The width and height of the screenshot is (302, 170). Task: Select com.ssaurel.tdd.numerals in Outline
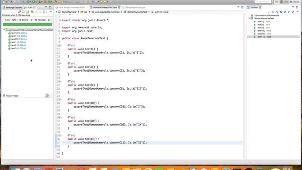[265, 15]
